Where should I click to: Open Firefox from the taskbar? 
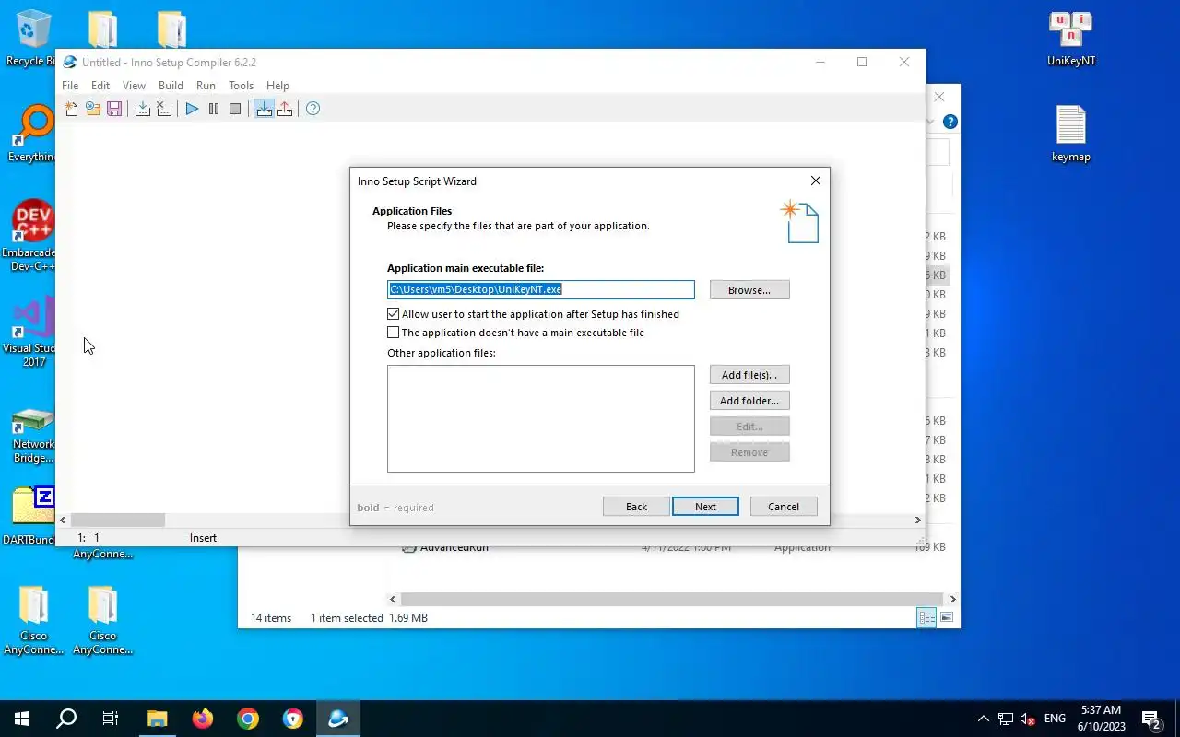tap(202, 719)
